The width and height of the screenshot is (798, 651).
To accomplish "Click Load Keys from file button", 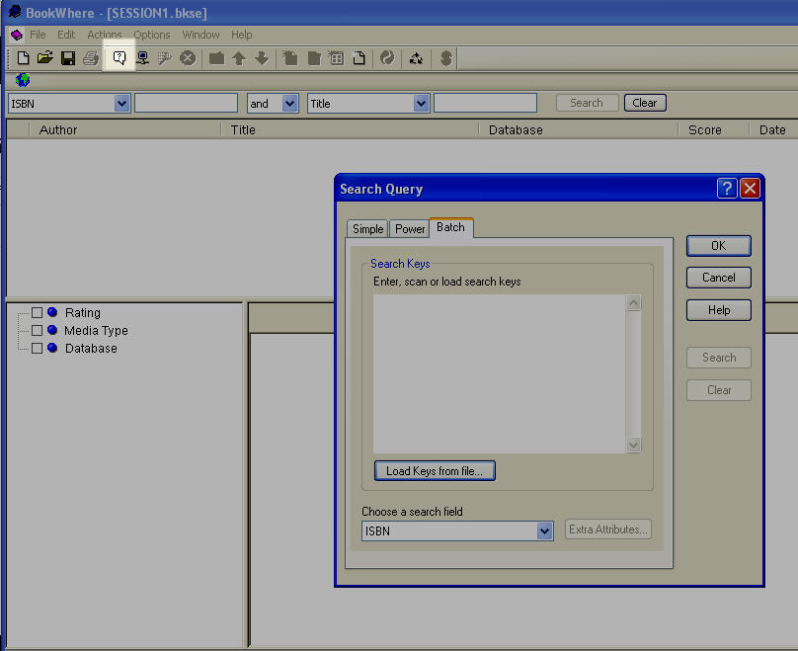I will 435,471.
